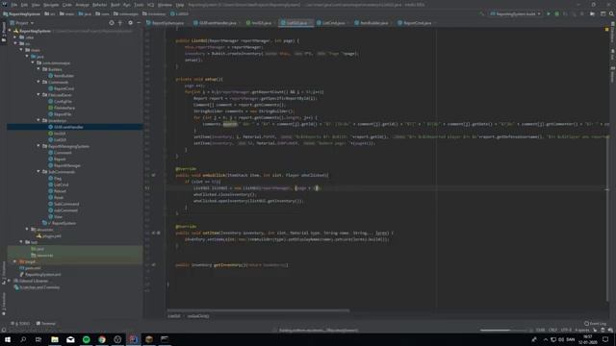Switch to ItemBuilder.java editor tab
Image resolution: width=616 pixels, height=346 pixels.
tap(372, 23)
